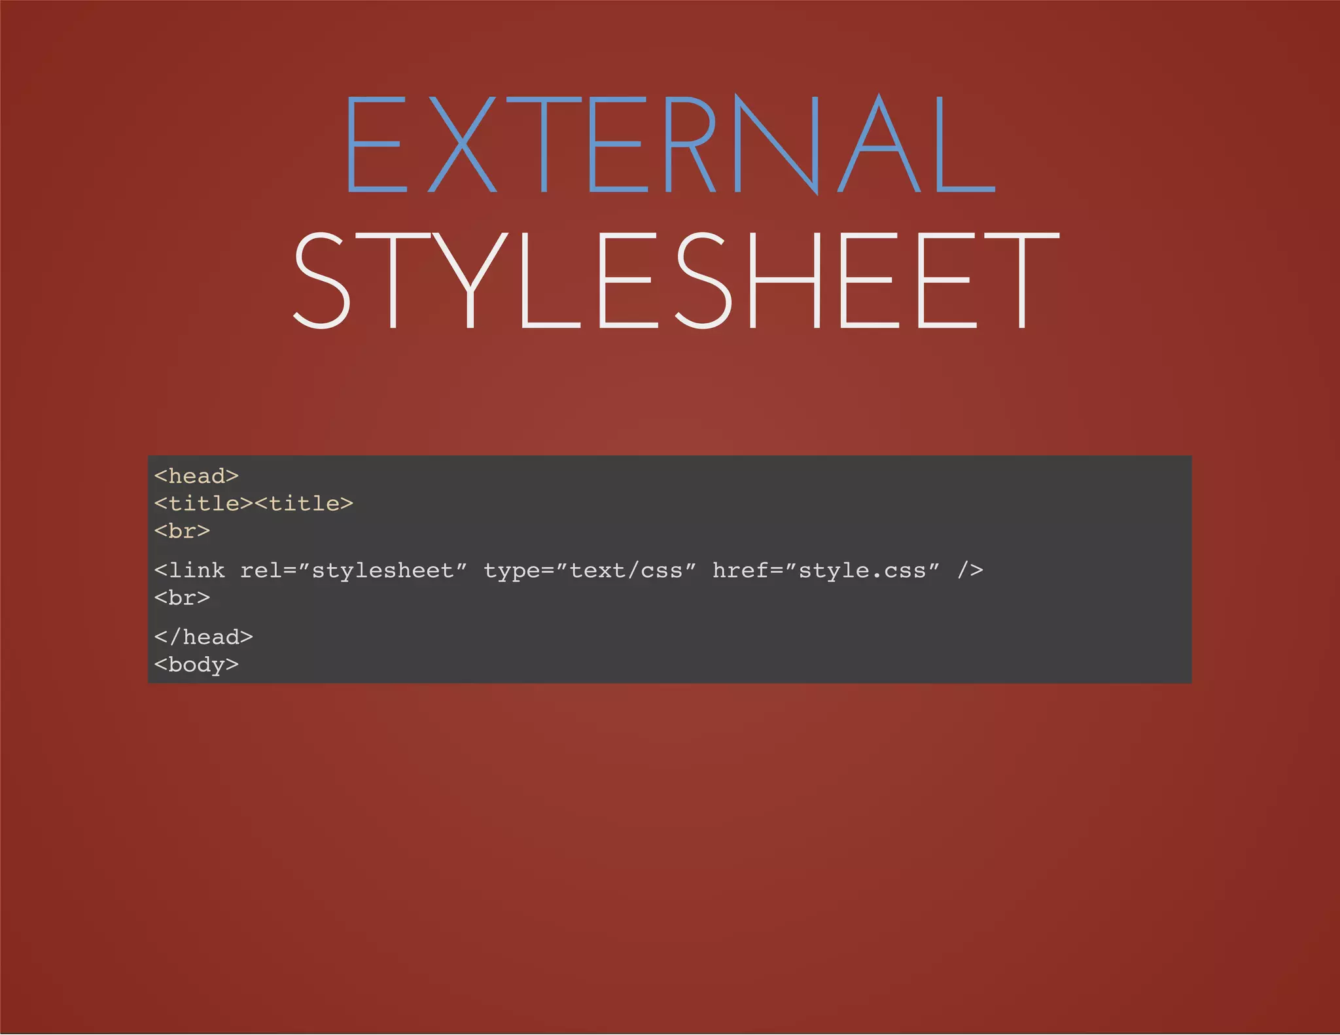The width and height of the screenshot is (1340, 1035).
Task: Click the self-closing /> at link end
Action: click(970, 570)
